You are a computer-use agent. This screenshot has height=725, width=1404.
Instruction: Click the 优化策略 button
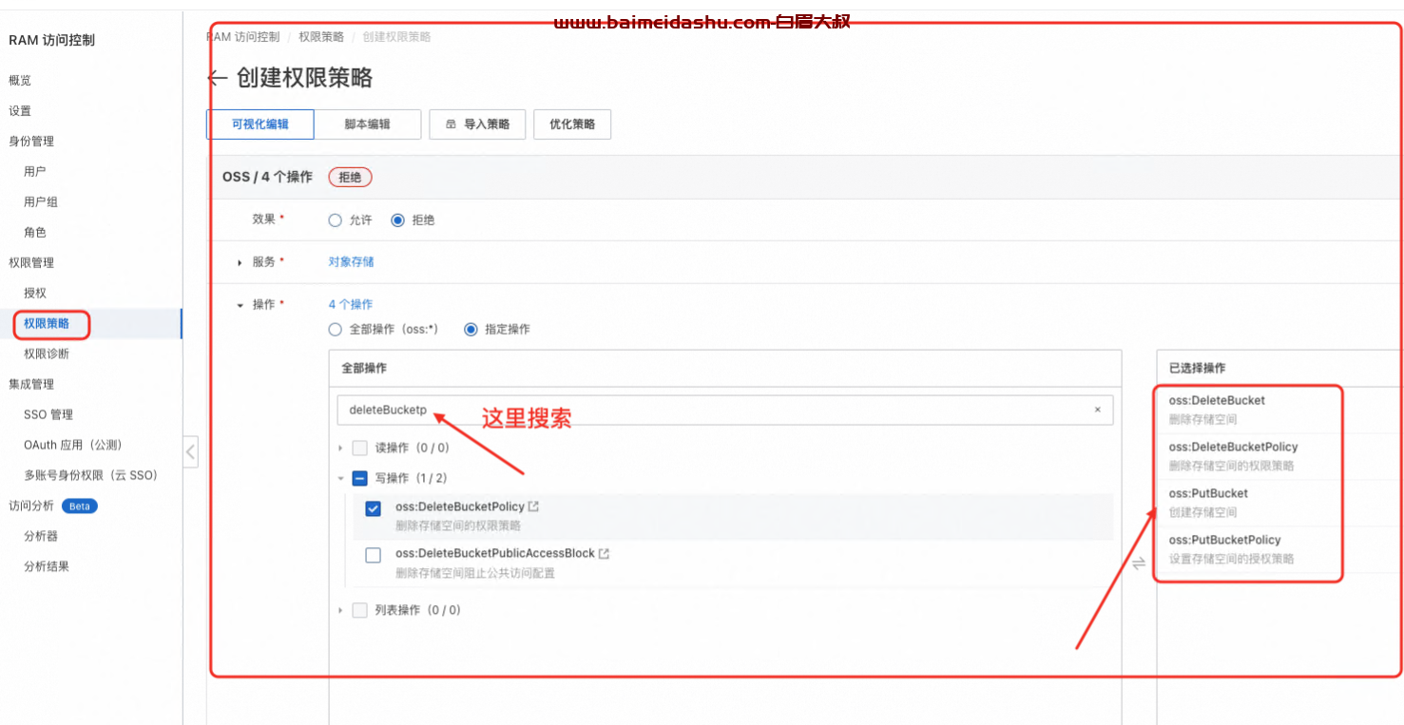572,124
